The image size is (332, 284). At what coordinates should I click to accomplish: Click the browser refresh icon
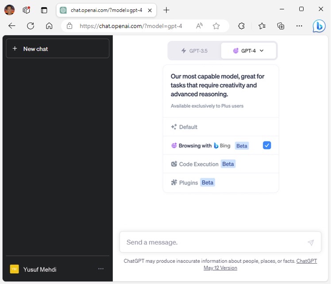[x=31, y=26]
